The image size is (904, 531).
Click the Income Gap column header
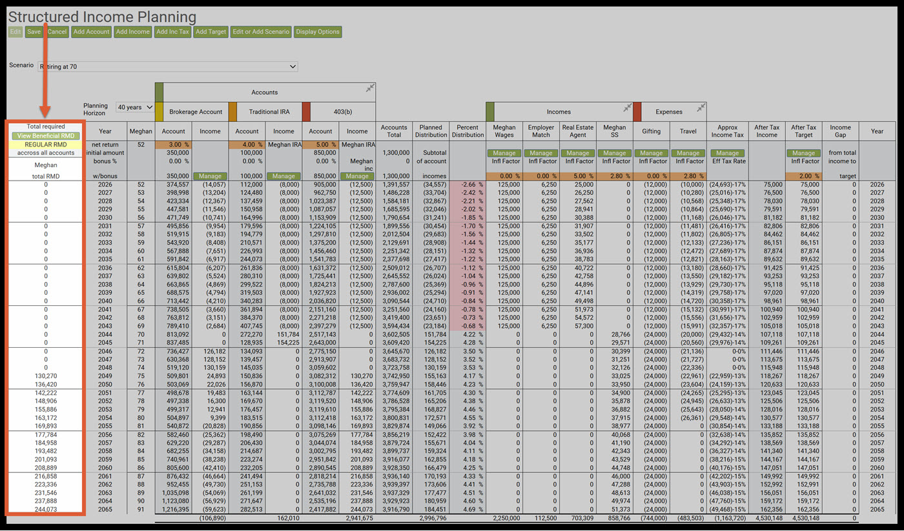tap(840, 131)
